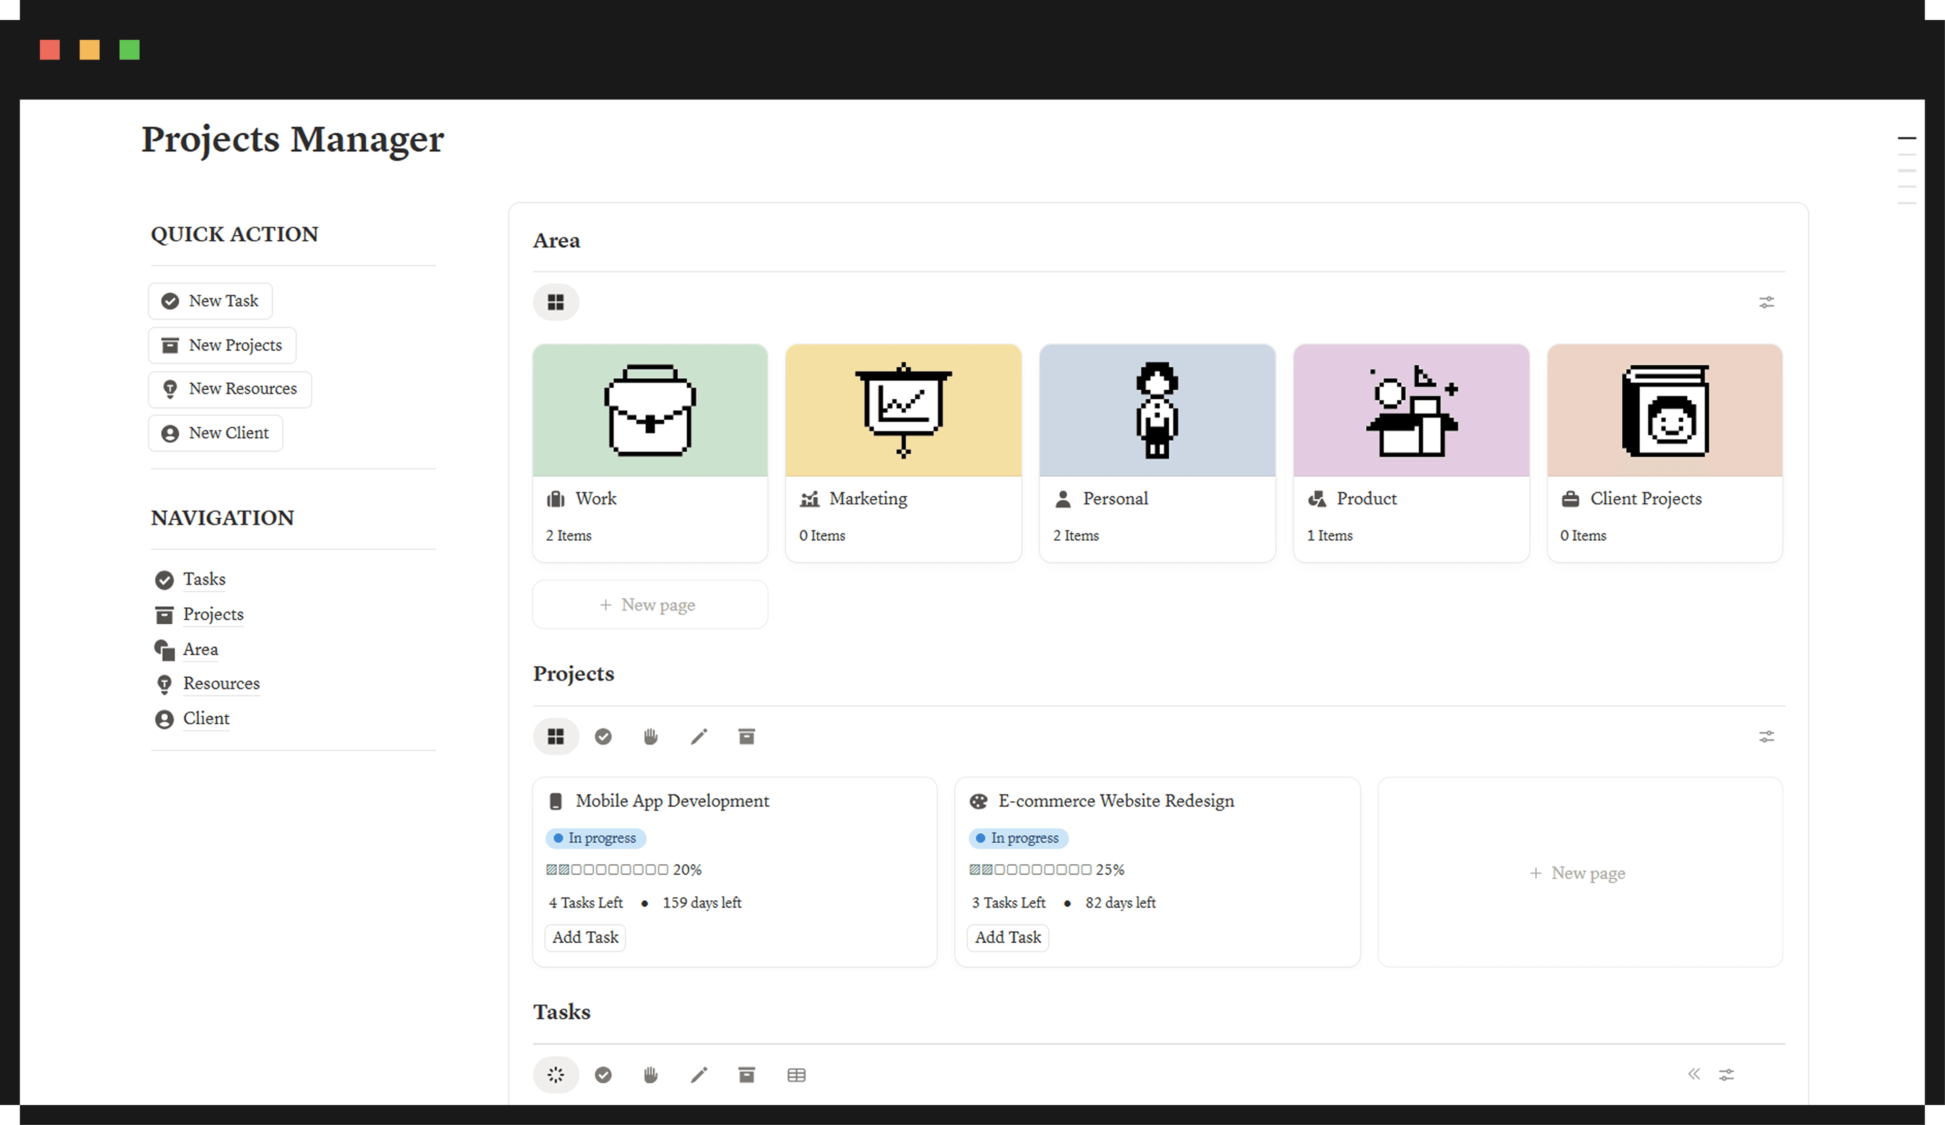Open the Marketing area card
The image size is (1945, 1125).
[x=903, y=453]
